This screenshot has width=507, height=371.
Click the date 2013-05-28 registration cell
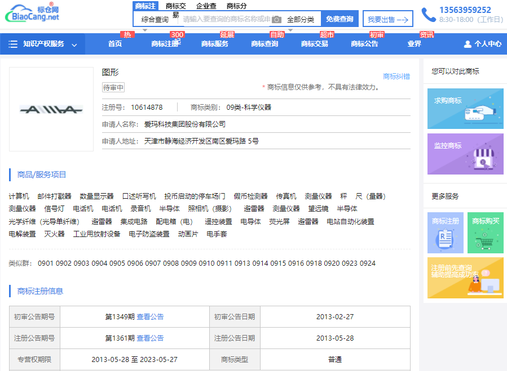click(x=335, y=338)
